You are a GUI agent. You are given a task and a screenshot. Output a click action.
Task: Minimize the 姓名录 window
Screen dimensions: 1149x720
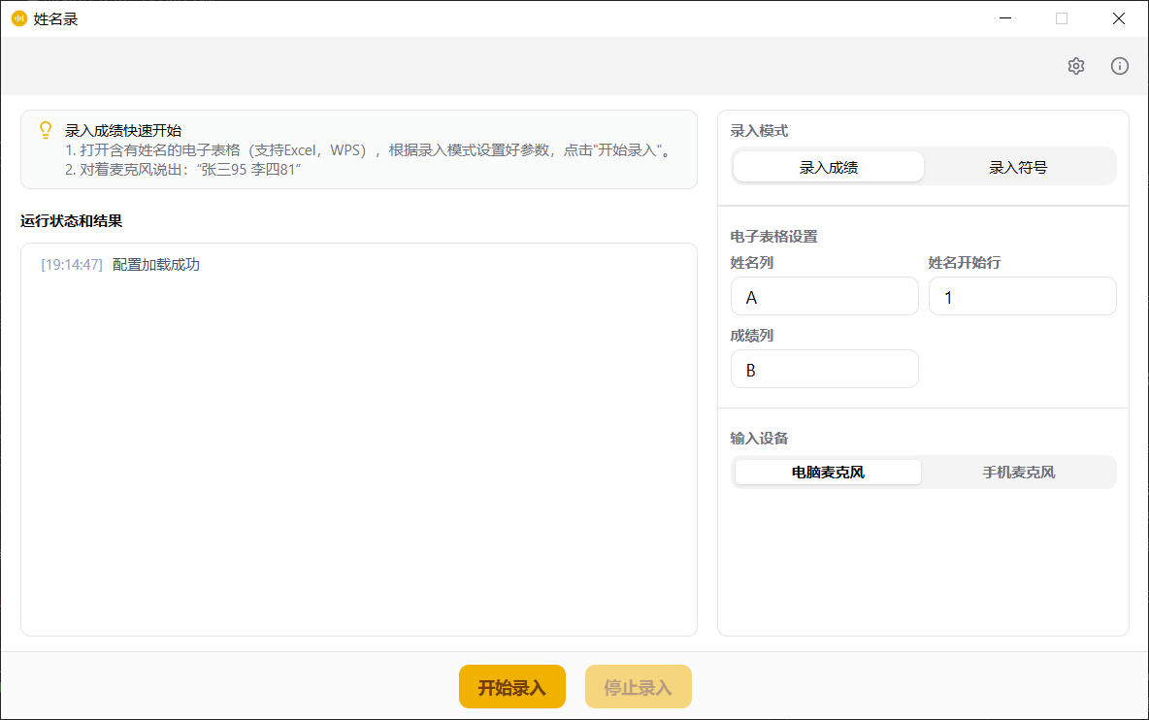(1005, 18)
